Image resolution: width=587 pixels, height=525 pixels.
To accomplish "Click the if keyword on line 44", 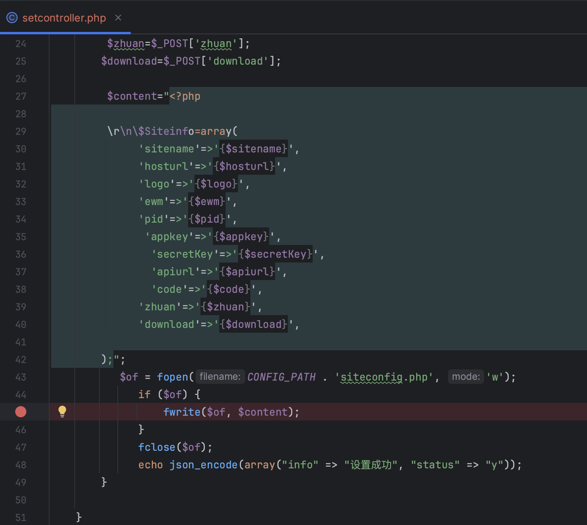I will point(145,395).
